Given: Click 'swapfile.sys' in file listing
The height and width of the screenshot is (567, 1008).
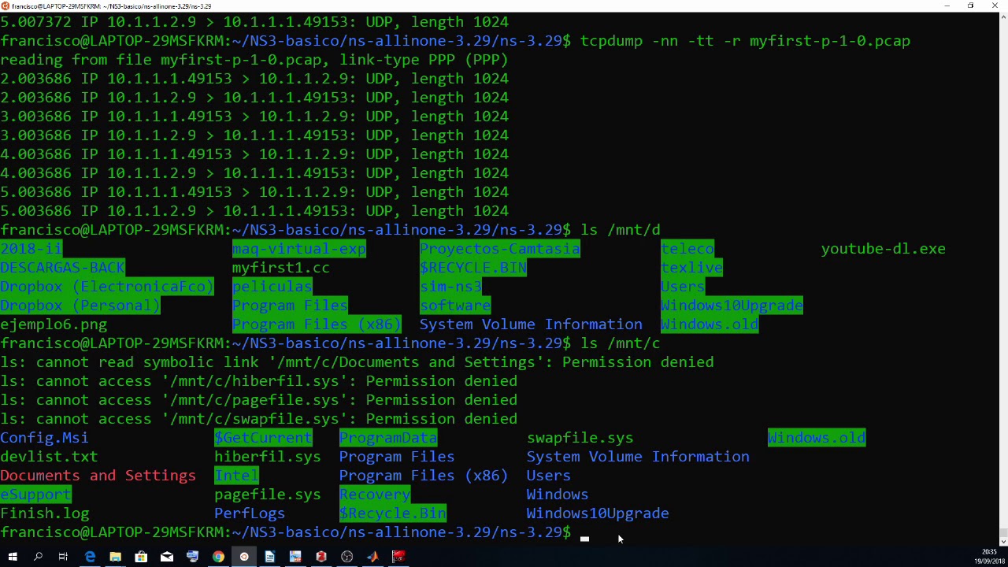Looking at the screenshot, I should pos(580,438).
